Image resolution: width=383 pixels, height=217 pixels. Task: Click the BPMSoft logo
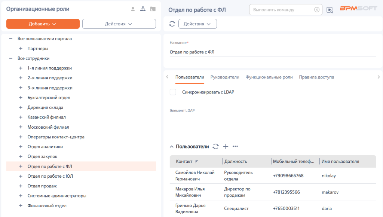point(358,9)
